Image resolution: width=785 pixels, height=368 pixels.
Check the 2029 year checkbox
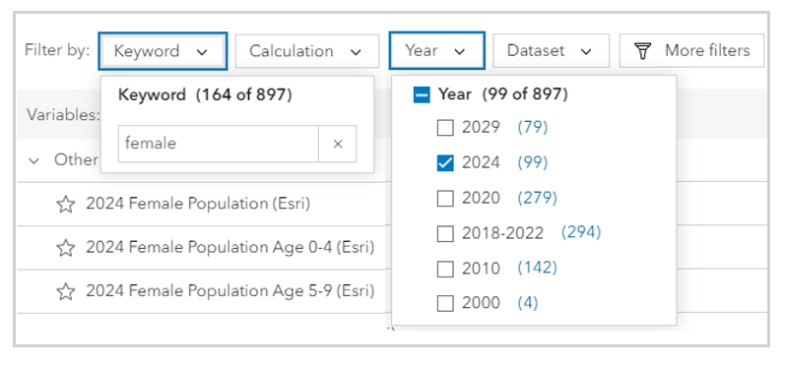click(x=445, y=128)
